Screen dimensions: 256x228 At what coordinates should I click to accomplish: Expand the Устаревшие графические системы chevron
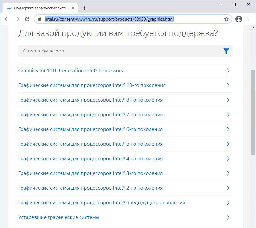click(x=228, y=217)
